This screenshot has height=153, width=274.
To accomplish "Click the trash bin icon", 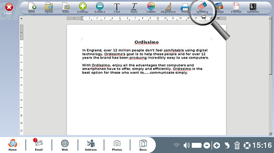I will (237, 145).
